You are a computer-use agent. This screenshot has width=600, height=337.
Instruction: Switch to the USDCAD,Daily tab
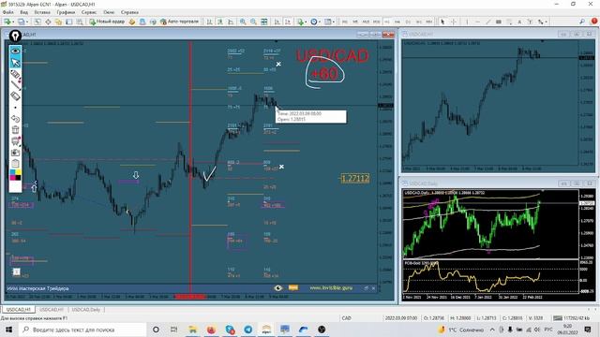click(85, 310)
